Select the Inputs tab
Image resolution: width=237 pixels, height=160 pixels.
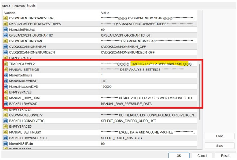[31, 6]
